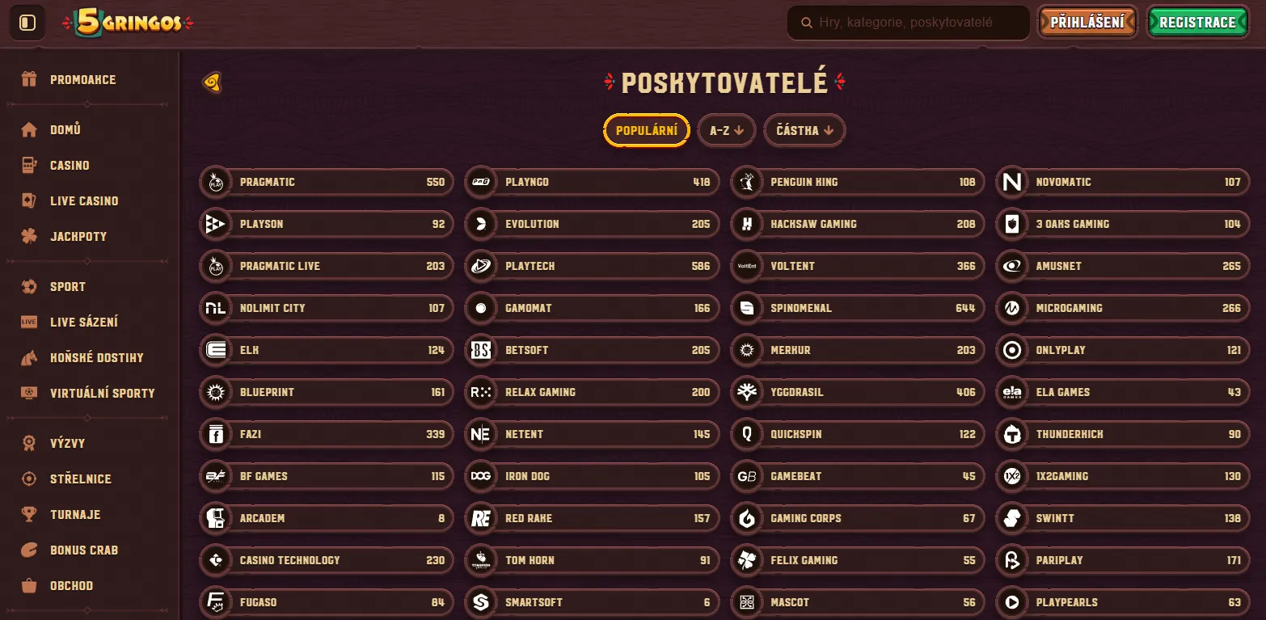
Task: Select the Populární sorting option
Action: point(646,130)
